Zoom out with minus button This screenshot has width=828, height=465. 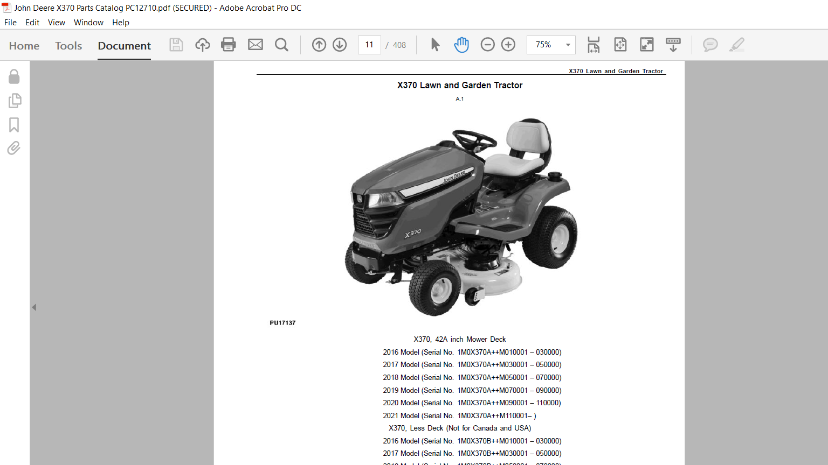click(487, 45)
